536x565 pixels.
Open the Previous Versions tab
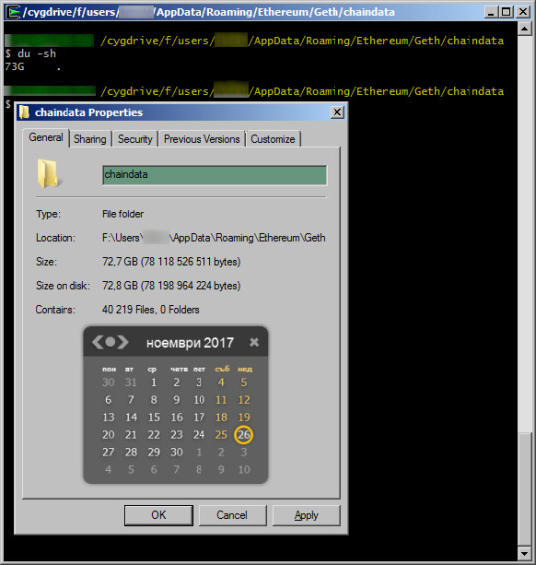201,139
